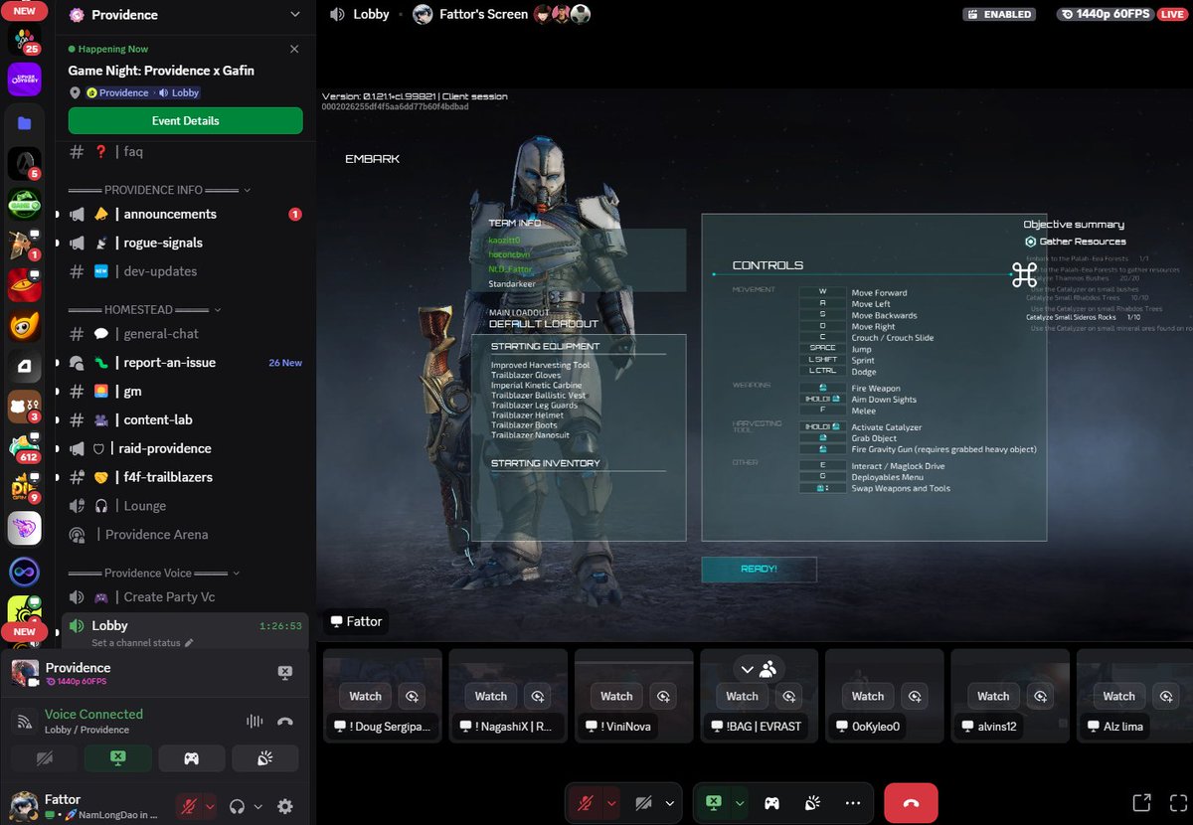1193x825 pixels.
Task: Add ViniNova stream with icon beside Watch
Action: pyautogui.click(x=663, y=696)
